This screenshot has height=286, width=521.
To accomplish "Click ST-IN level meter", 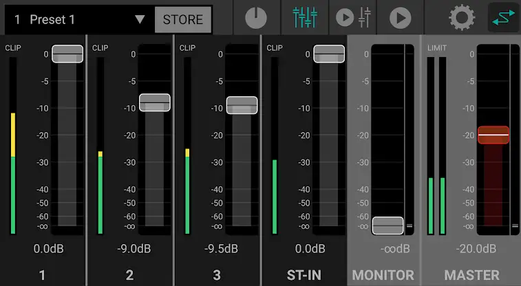I will [275, 146].
